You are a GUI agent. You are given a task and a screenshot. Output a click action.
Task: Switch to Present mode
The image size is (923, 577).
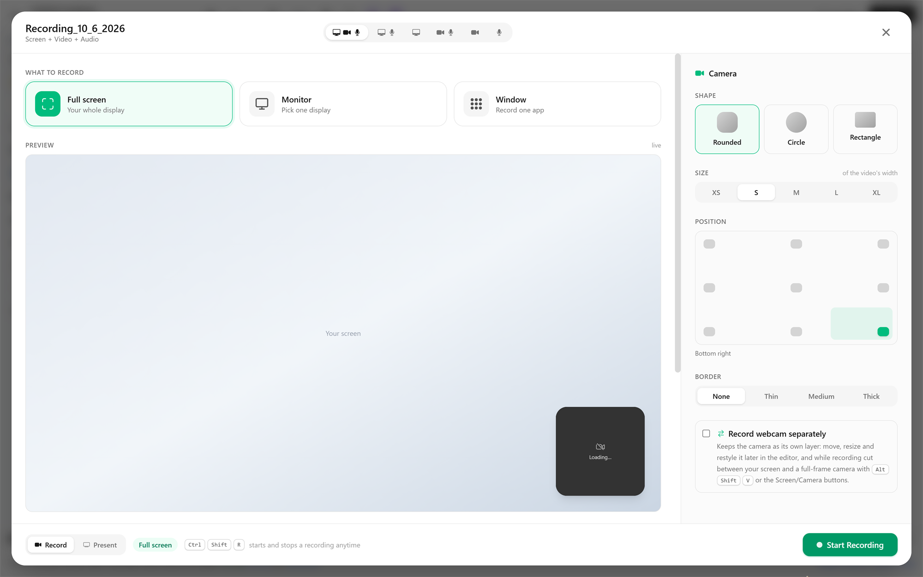tap(100, 545)
